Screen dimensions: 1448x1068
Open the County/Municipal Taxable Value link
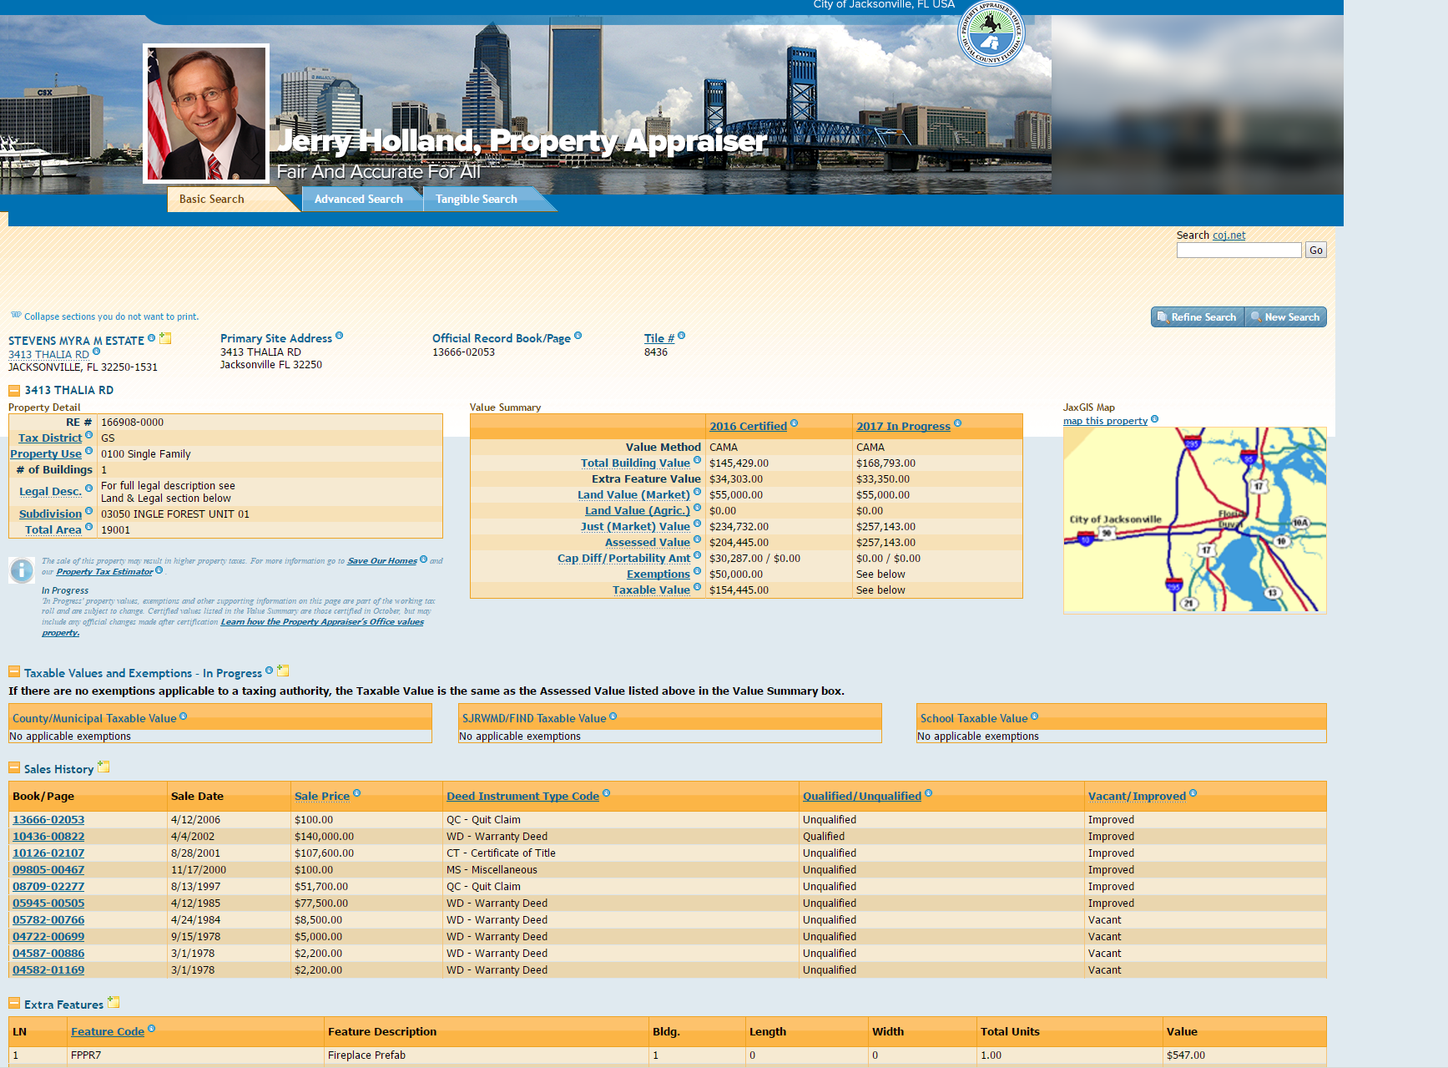coord(94,719)
